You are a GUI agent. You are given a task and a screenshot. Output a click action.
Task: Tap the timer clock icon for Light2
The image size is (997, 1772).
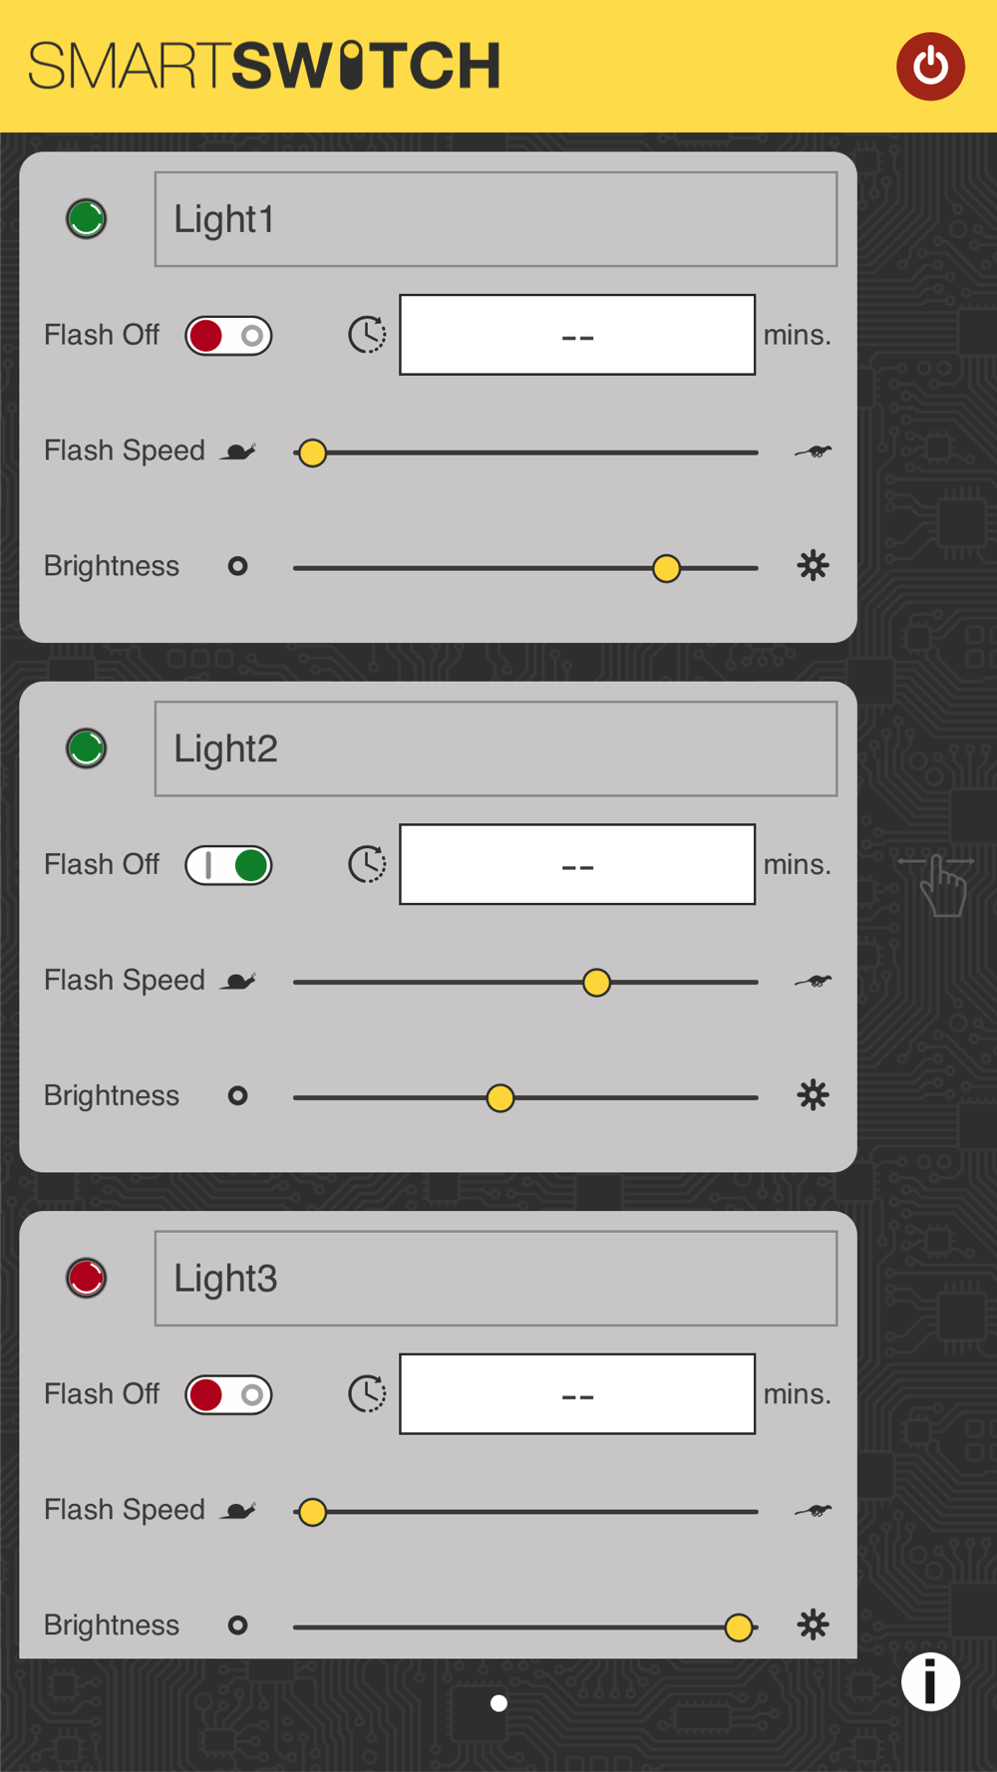(x=367, y=864)
